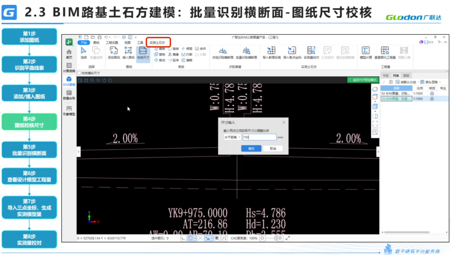
Task: Click the 添加图纸 add drawing icon
Action: (x=113, y=53)
